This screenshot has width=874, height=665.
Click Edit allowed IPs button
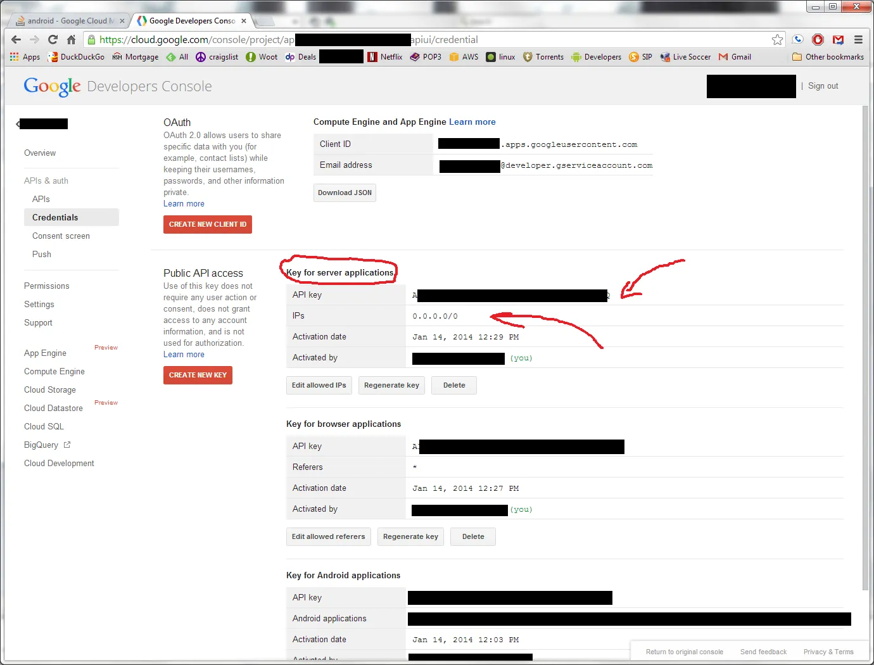click(x=319, y=386)
